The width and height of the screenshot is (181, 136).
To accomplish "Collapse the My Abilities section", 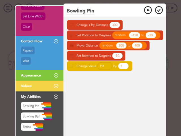I will [x=56, y=97].
